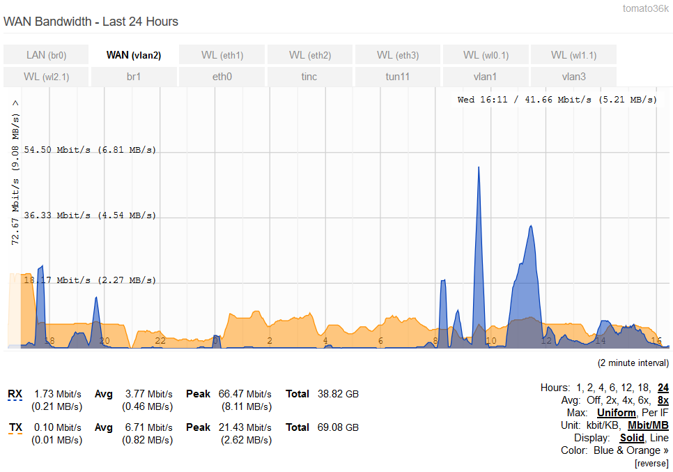
Task: Click the (2 minute interval) note
Action: tap(633, 363)
